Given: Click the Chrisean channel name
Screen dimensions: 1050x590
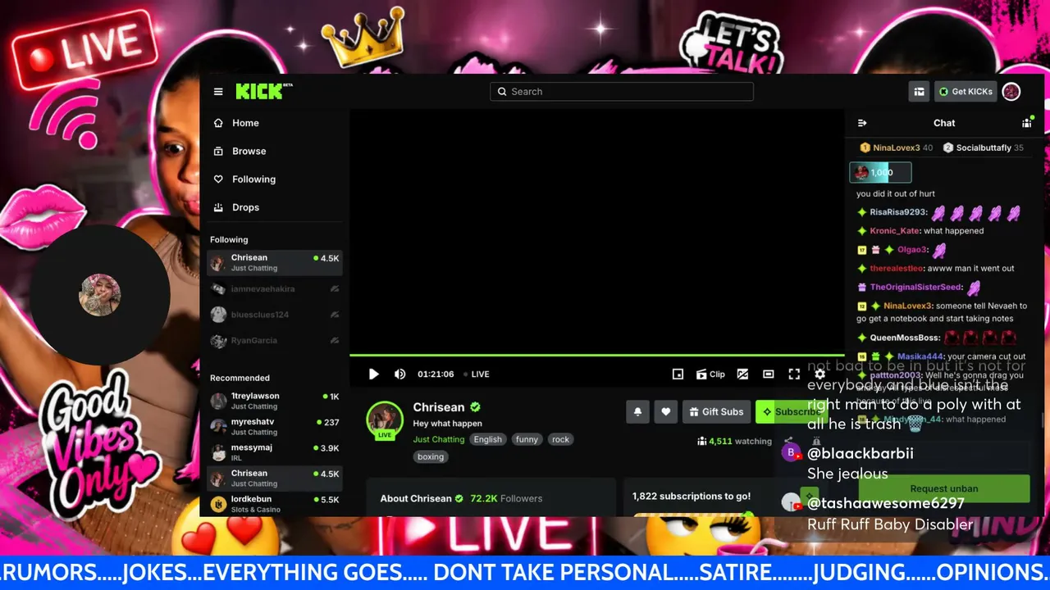Looking at the screenshot, I should point(438,407).
